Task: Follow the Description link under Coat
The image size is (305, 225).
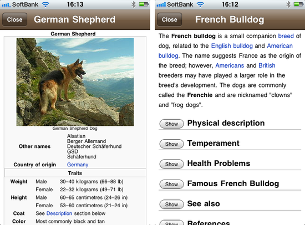Action: (59, 213)
